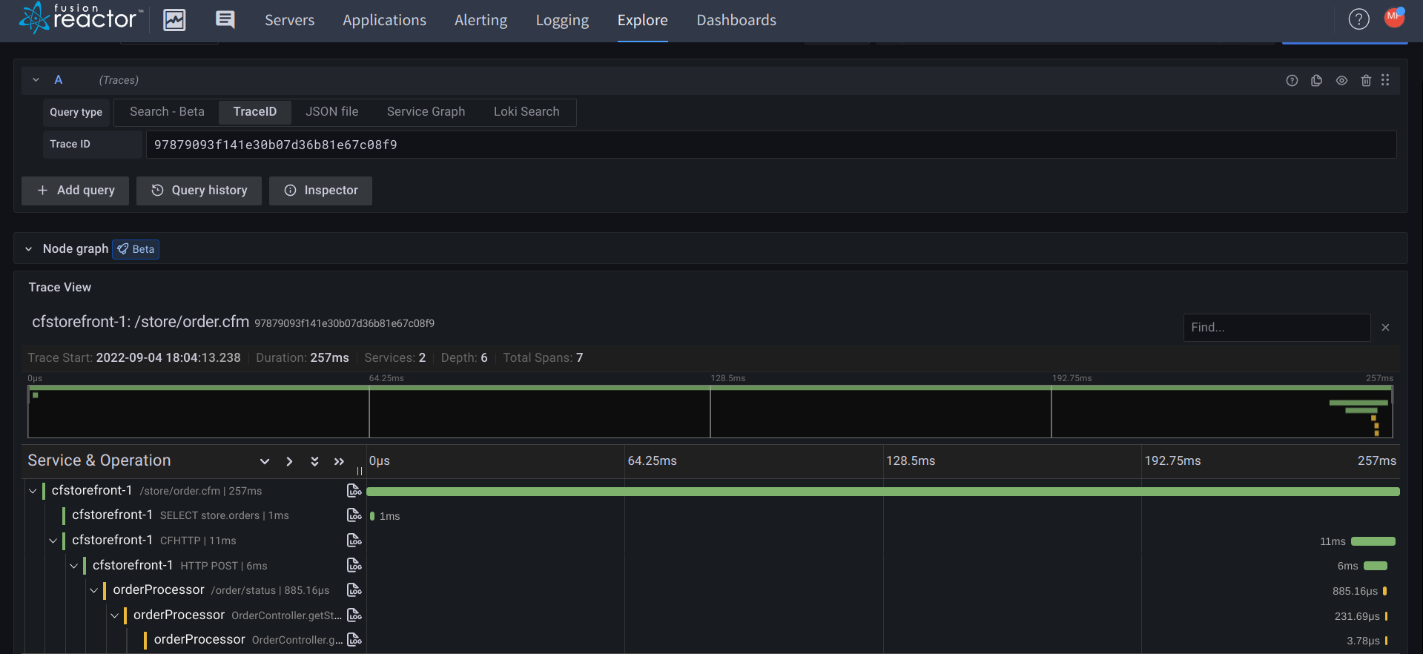Open logs icon for /order/status span
Viewport: 1423px width, 654px height.
click(354, 590)
